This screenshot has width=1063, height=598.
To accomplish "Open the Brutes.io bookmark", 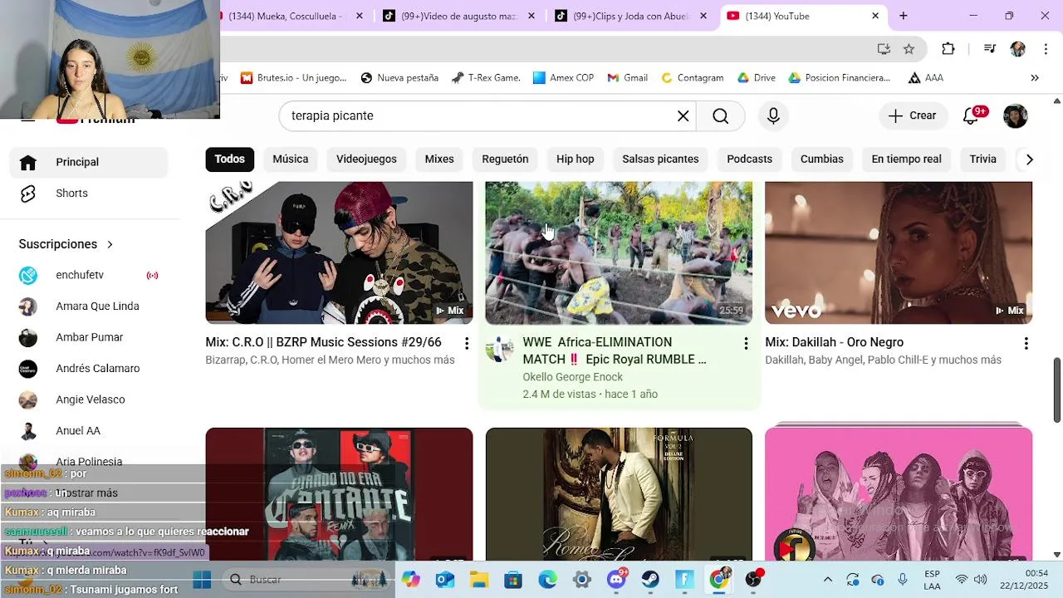I will pyautogui.click(x=293, y=78).
